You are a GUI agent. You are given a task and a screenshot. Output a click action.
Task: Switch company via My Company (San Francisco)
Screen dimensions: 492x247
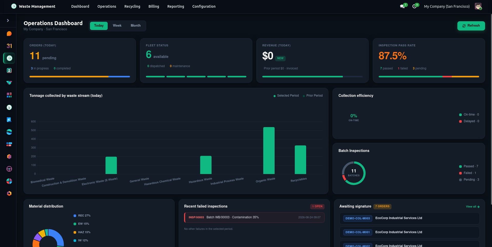(x=447, y=6)
